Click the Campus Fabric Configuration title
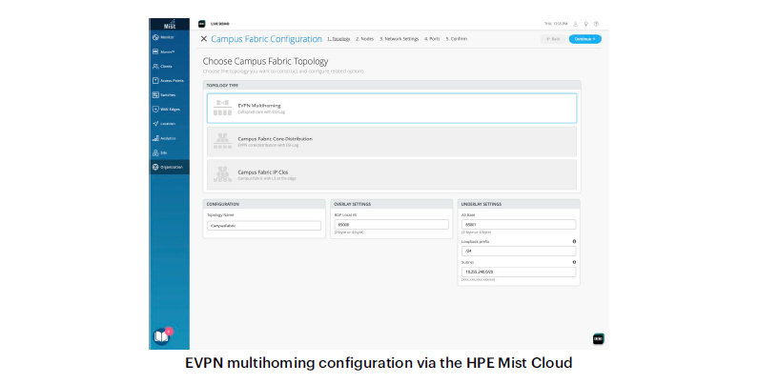 coord(266,39)
